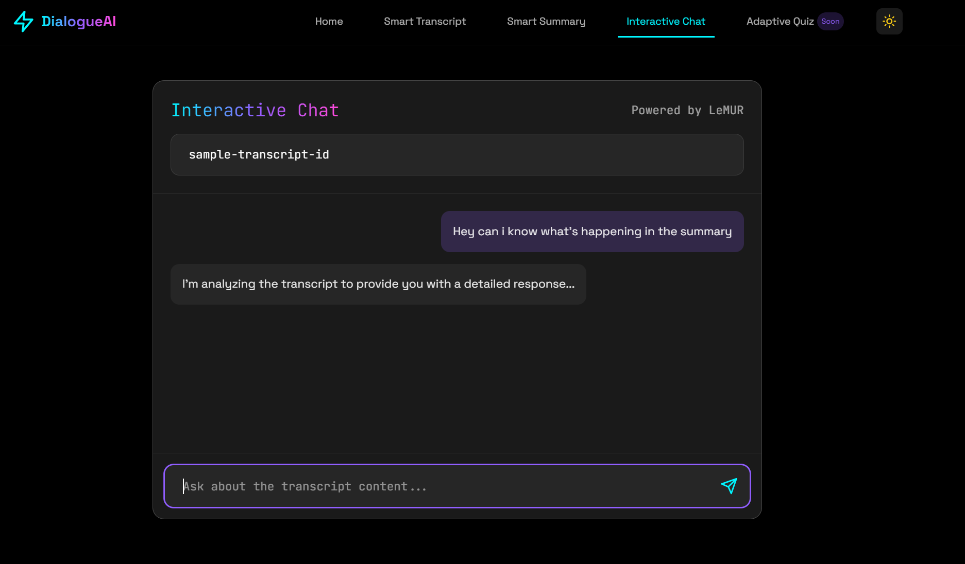Image resolution: width=965 pixels, height=564 pixels.
Task: Focus the sample-transcript-id input field
Action: point(456,155)
